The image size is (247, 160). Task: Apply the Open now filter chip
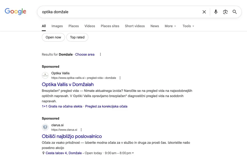tap(53, 37)
